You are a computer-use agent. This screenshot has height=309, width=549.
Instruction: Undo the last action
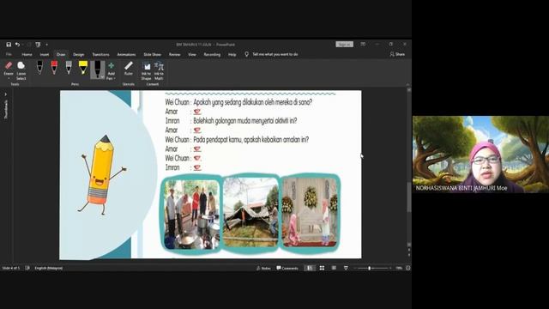pyautogui.click(x=17, y=45)
